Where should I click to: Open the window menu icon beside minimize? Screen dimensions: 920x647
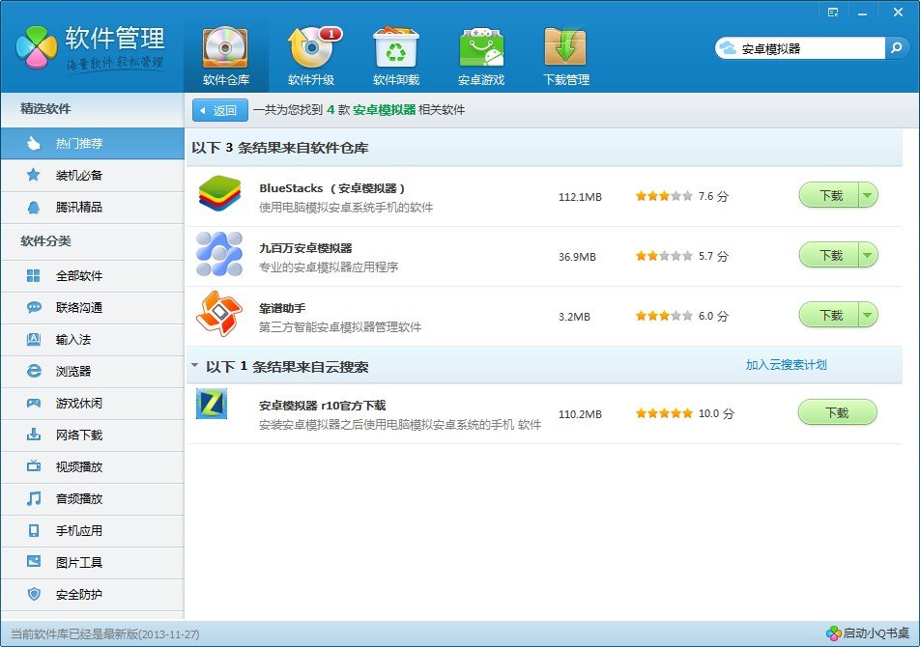833,13
